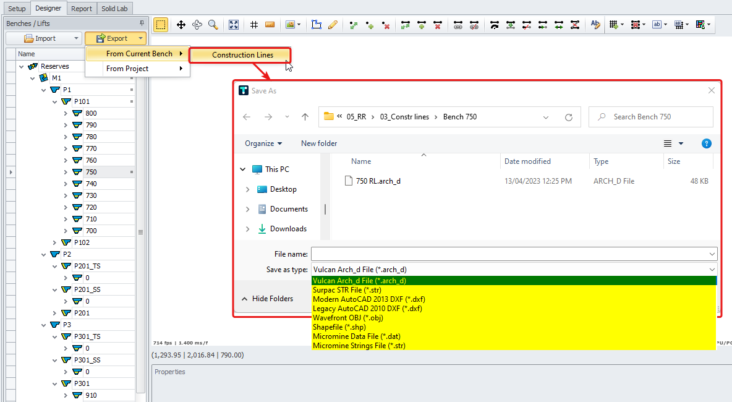Click the refresh button in Save As dialog
This screenshot has height=402, width=732.
[x=569, y=117]
